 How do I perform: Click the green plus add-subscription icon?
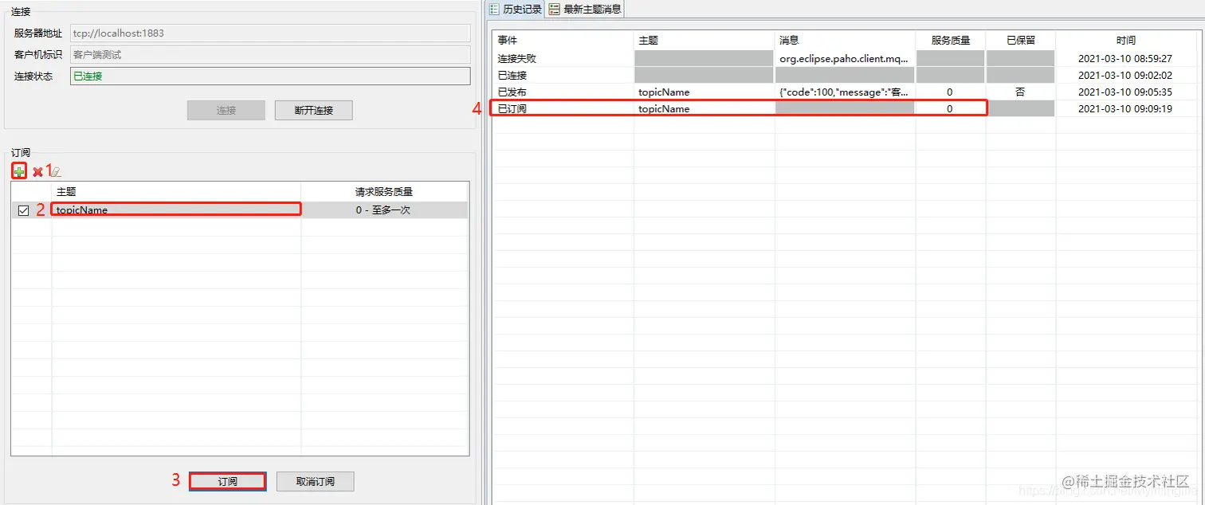19,171
